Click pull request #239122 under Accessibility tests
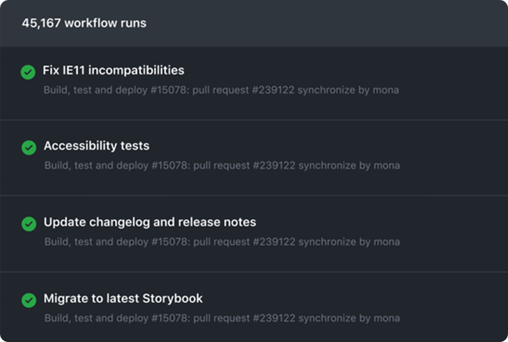Viewport: 508px width, 342px height. pyautogui.click(x=244, y=165)
